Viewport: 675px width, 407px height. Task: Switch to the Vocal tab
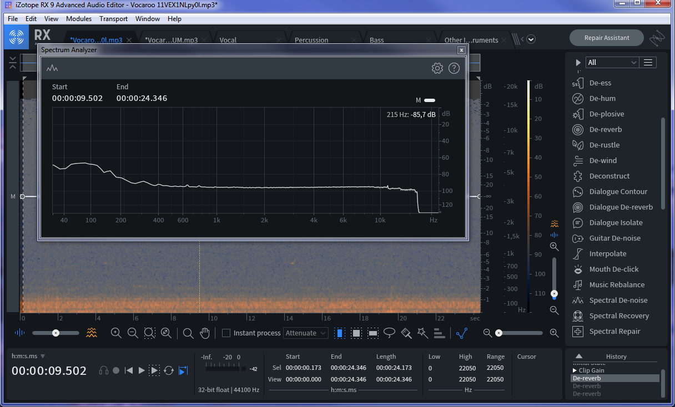click(228, 40)
